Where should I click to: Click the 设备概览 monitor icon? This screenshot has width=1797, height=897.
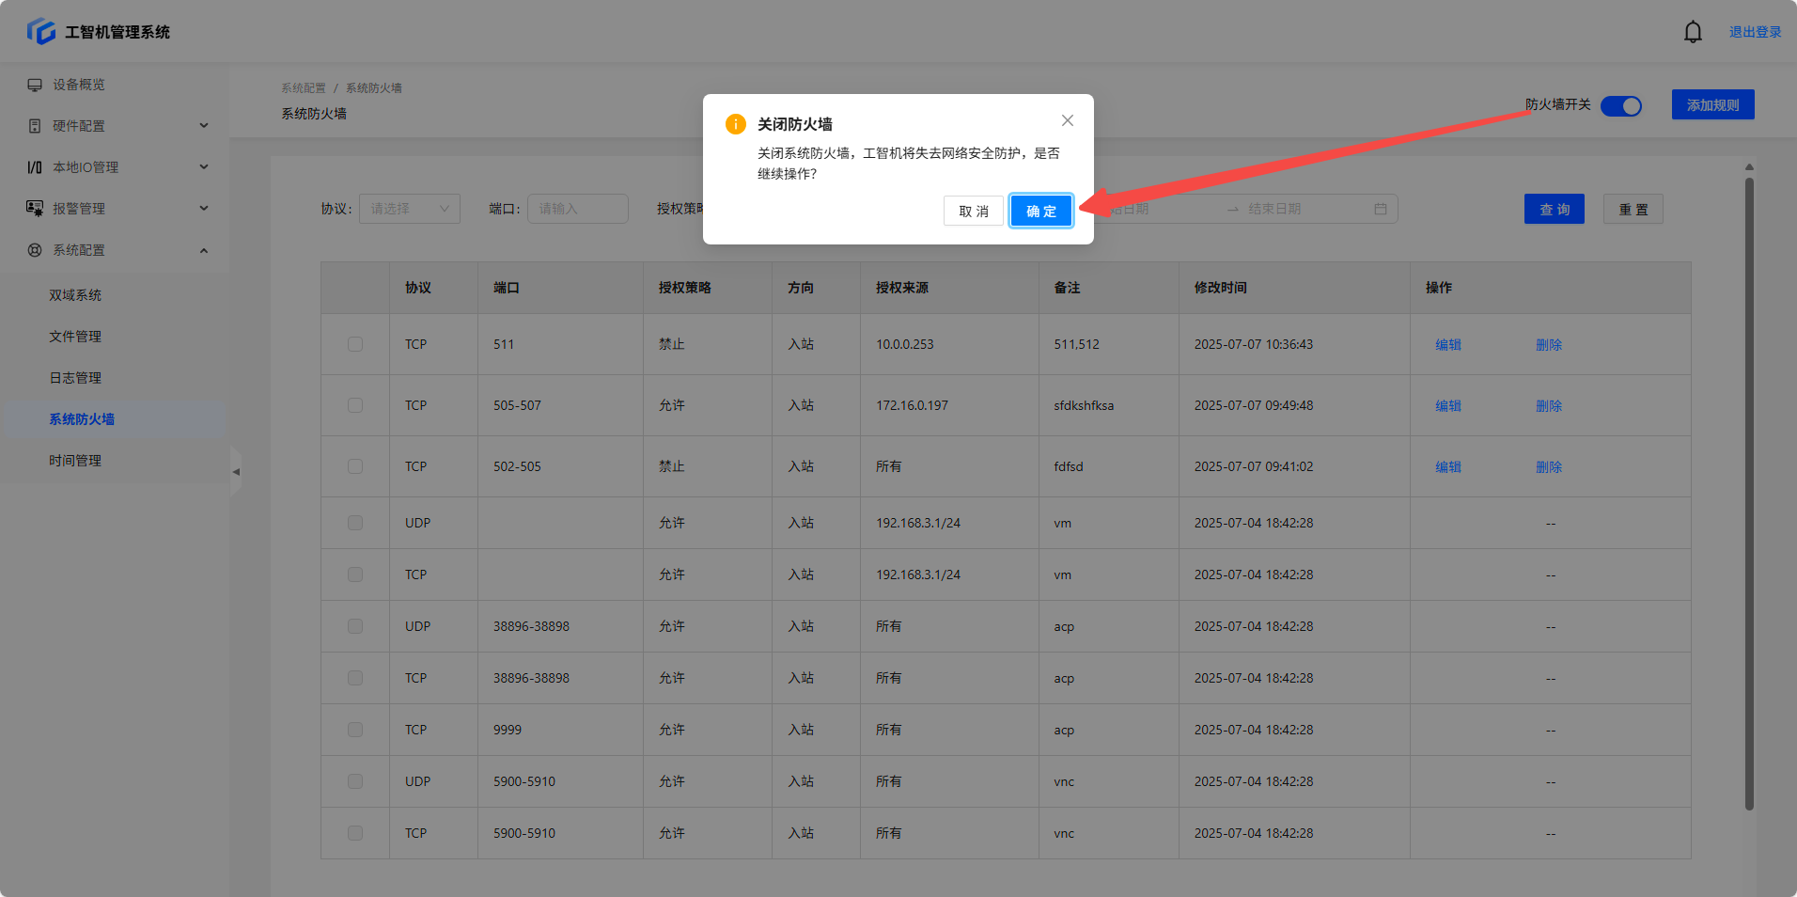coord(35,85)
